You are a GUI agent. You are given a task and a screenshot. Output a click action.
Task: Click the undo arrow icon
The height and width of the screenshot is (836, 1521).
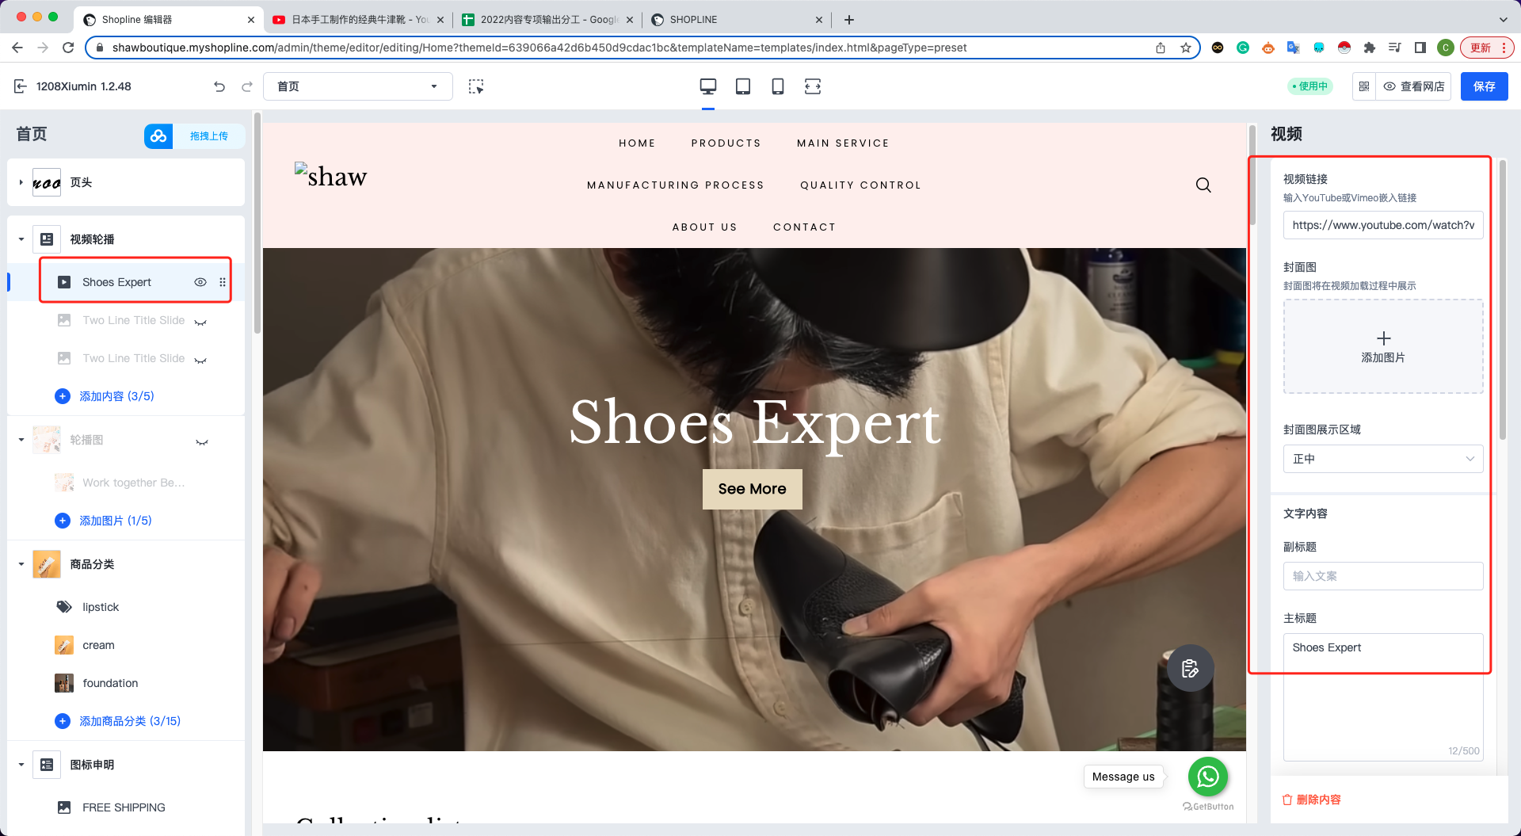point(219,86)
